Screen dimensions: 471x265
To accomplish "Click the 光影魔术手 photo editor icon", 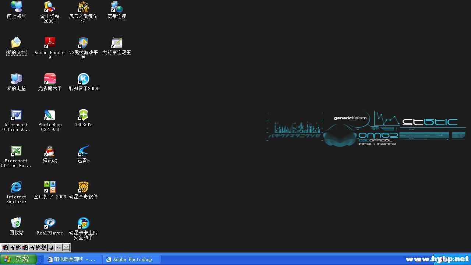I will (50, 79).
